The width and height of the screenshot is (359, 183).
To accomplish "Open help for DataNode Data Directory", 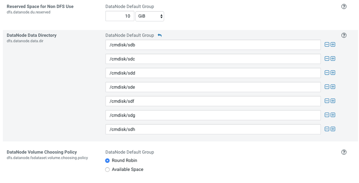I will click(x=344, y=35).
